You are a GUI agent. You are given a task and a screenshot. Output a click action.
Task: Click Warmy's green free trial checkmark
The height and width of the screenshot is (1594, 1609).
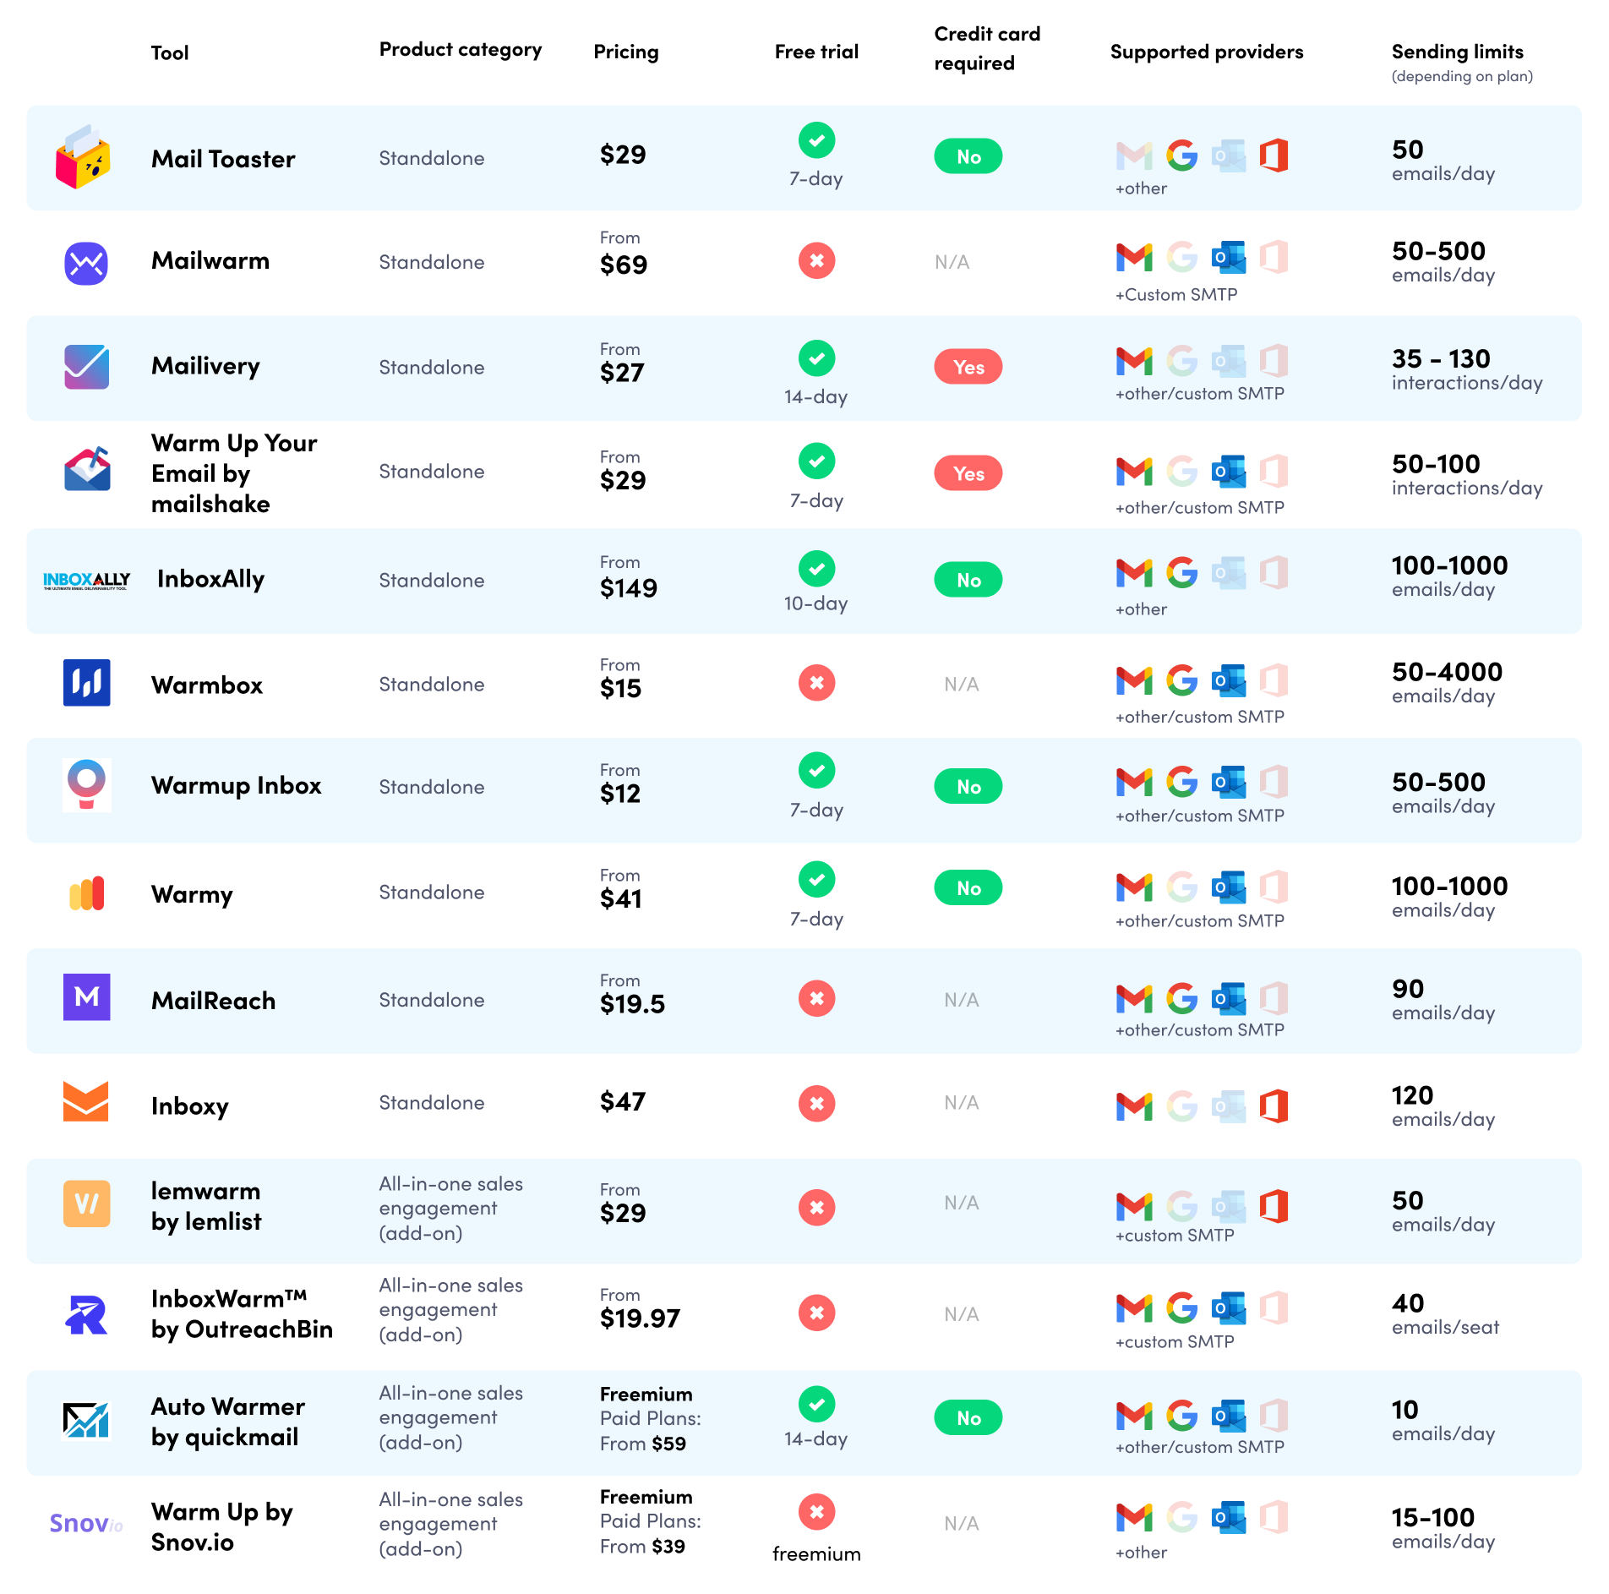pos(816,880)
